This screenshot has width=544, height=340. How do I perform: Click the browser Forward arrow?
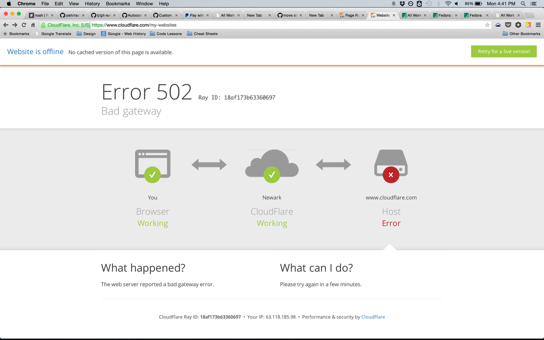(15, 25)
